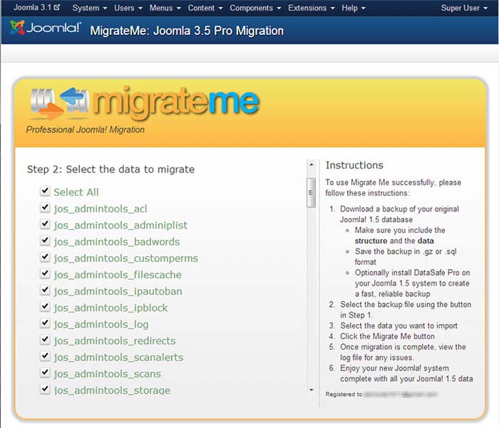Uncheck the jos_admintools_storage checkbox
The width and height of the screenshot is (499, 428).
(x=45, y=390)
